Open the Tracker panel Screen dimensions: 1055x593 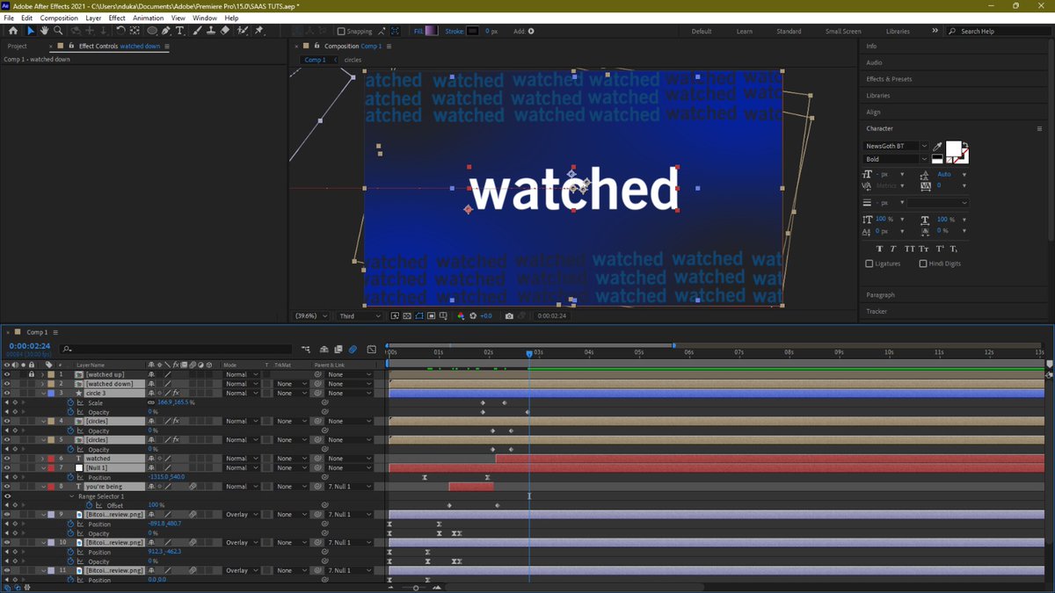(x=877, y=311)
